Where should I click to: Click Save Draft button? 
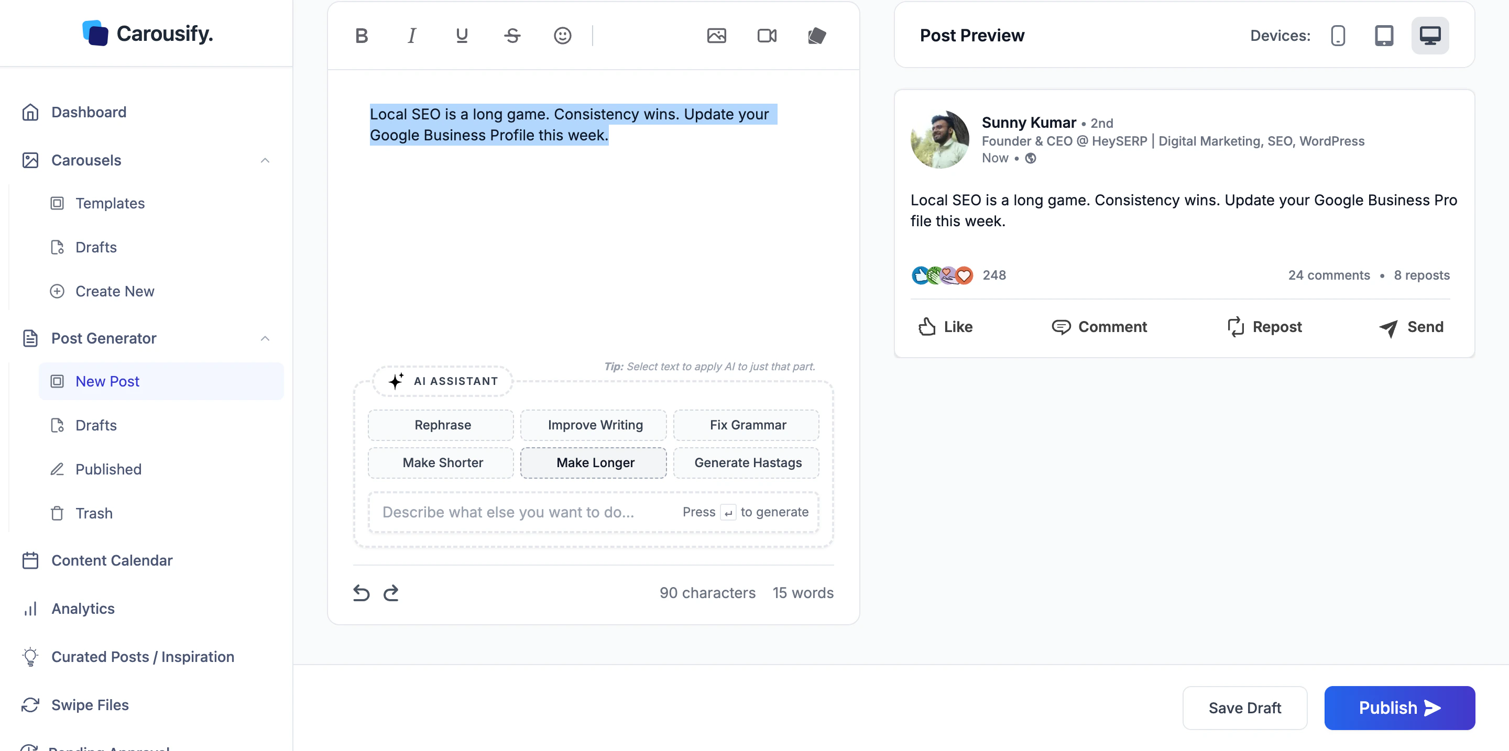(1245, 708)
